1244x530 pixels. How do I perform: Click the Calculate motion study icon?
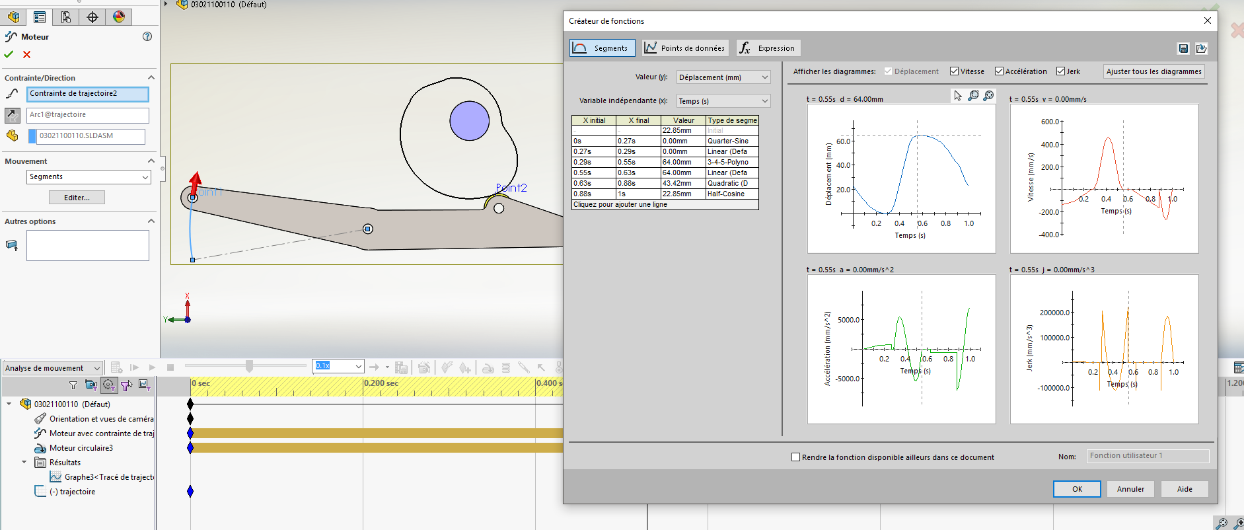[x=116, y=367]
